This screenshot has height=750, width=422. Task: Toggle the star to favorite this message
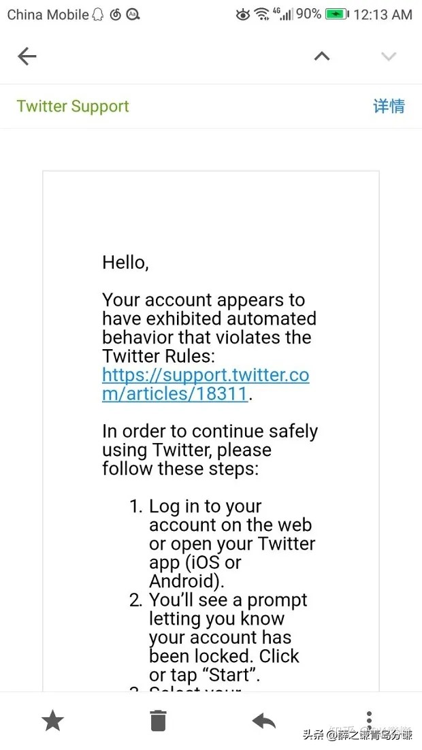[x=52, y=719]
